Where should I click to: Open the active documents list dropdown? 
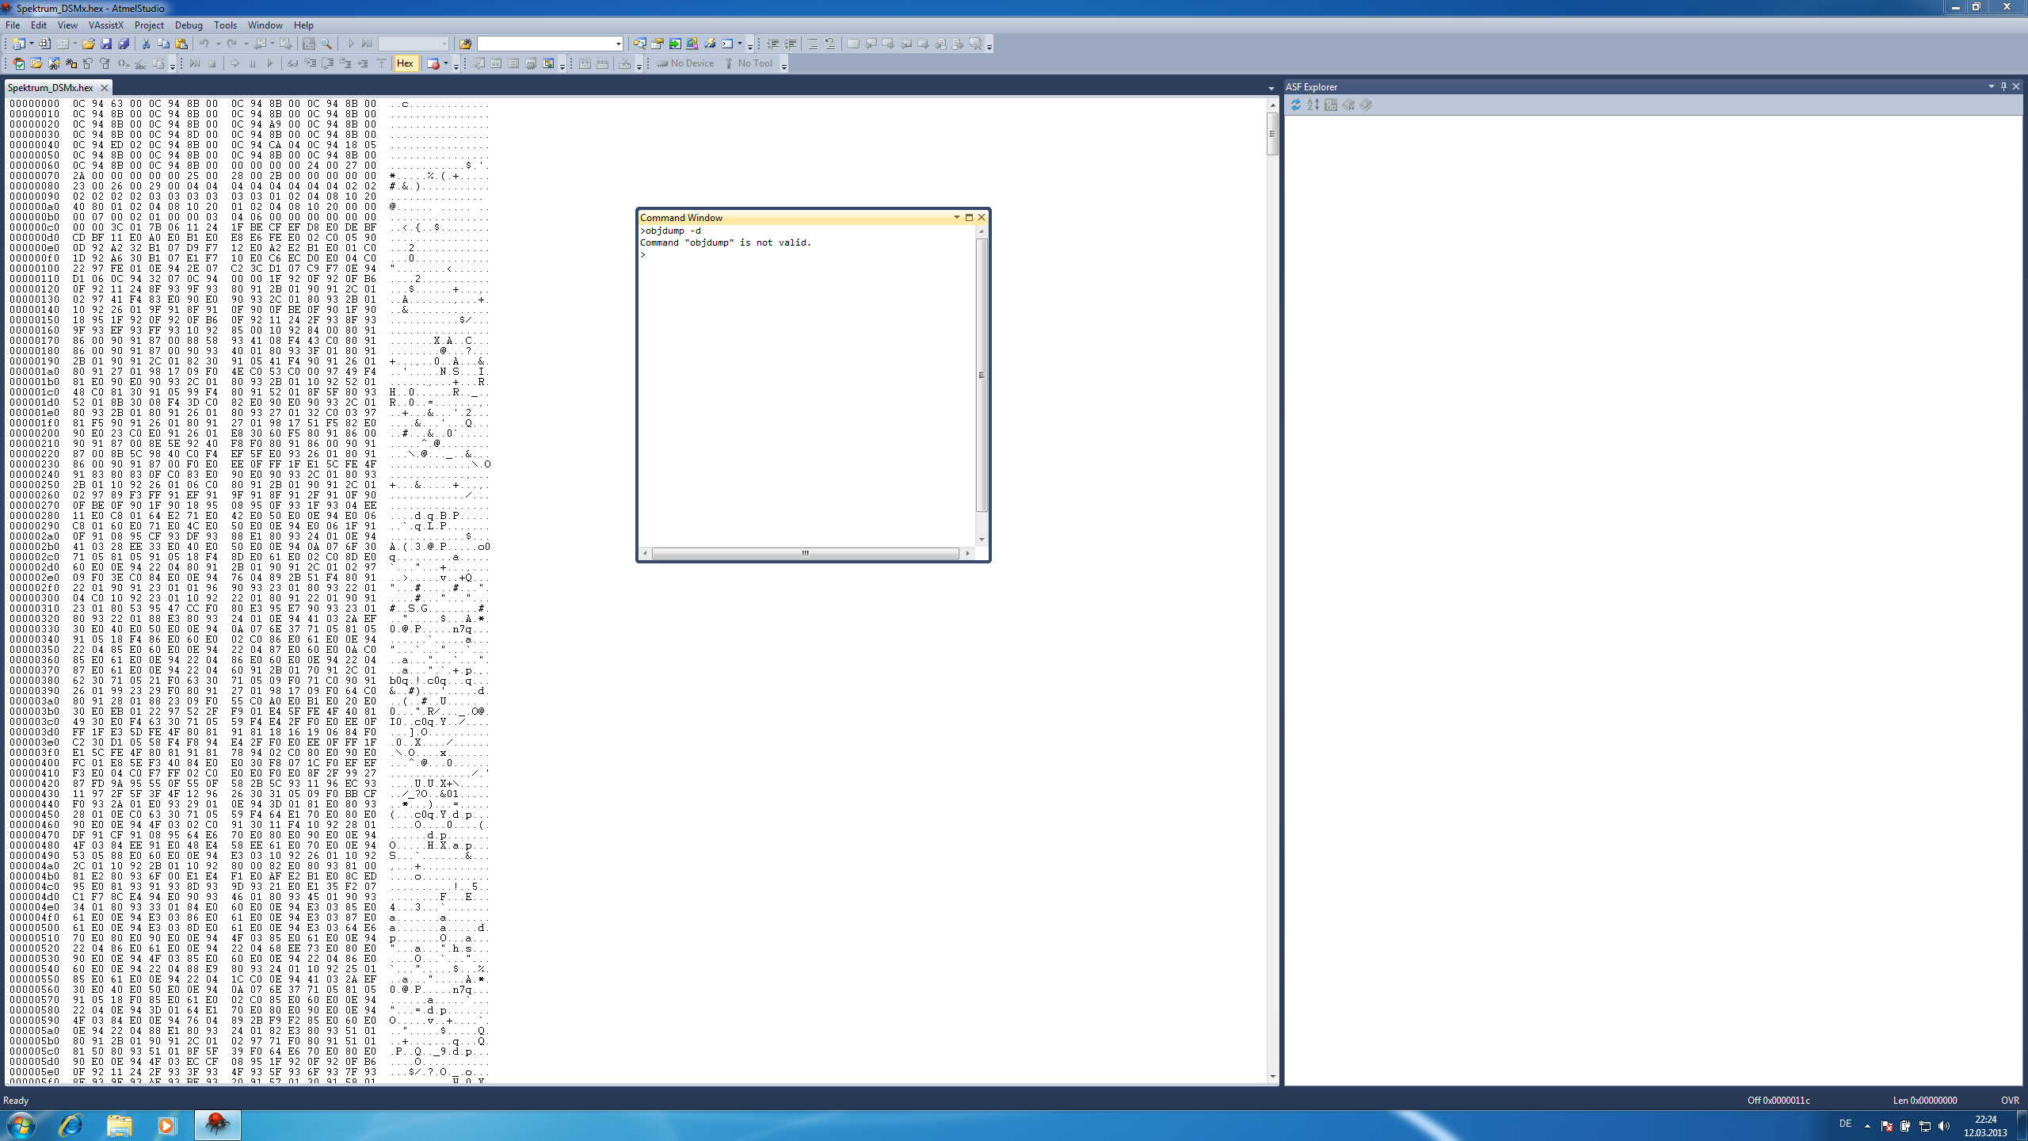point(1271,89)
